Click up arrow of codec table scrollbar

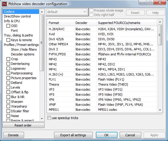tap(160, 22)
